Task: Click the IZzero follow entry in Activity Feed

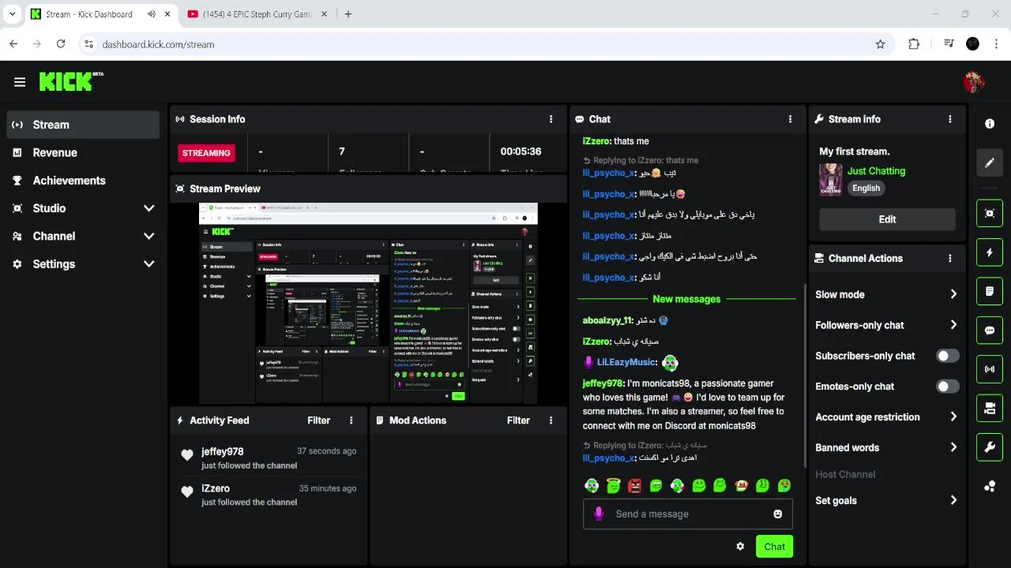Action: (269, 495)
